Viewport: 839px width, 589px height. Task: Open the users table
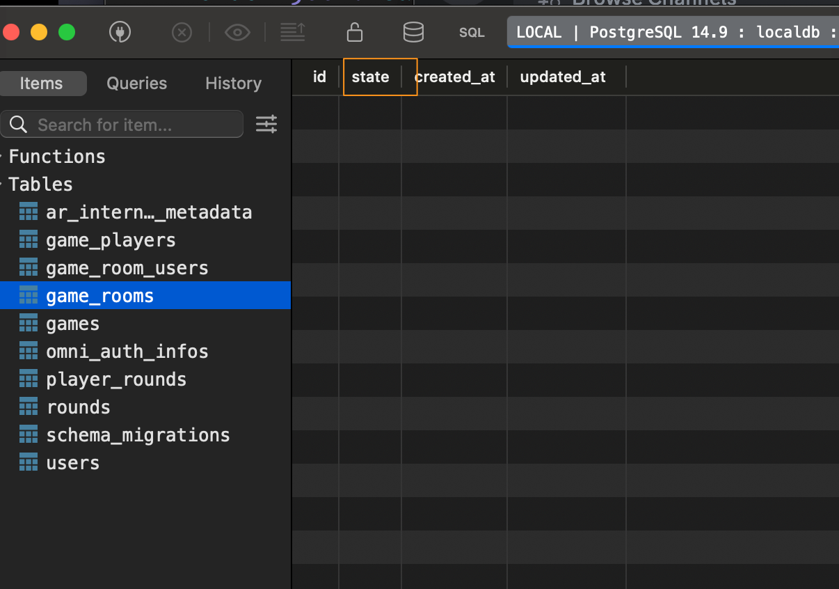click(x=72, y=463)
